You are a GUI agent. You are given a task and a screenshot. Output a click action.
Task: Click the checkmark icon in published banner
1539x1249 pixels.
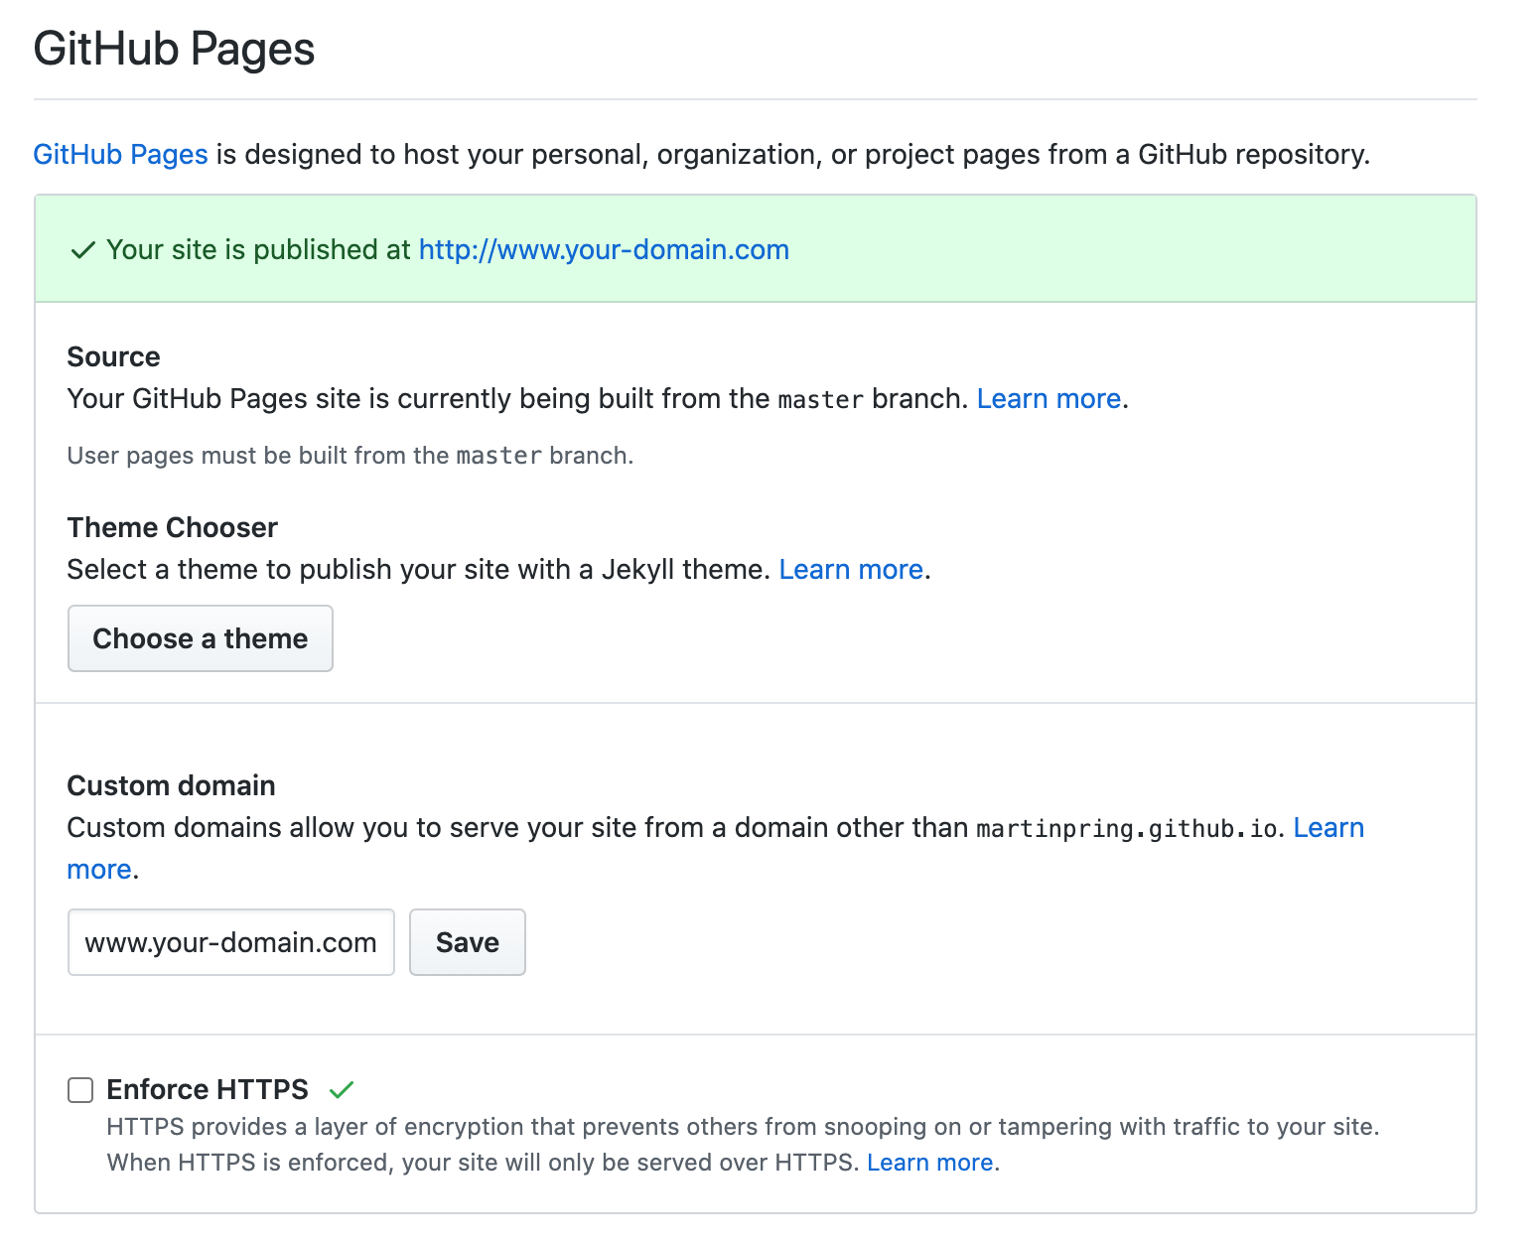point(83,250)
